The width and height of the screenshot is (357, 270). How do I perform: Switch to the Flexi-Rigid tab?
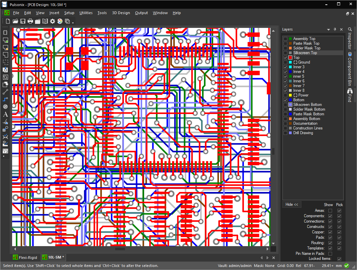[x=25, y=258]
